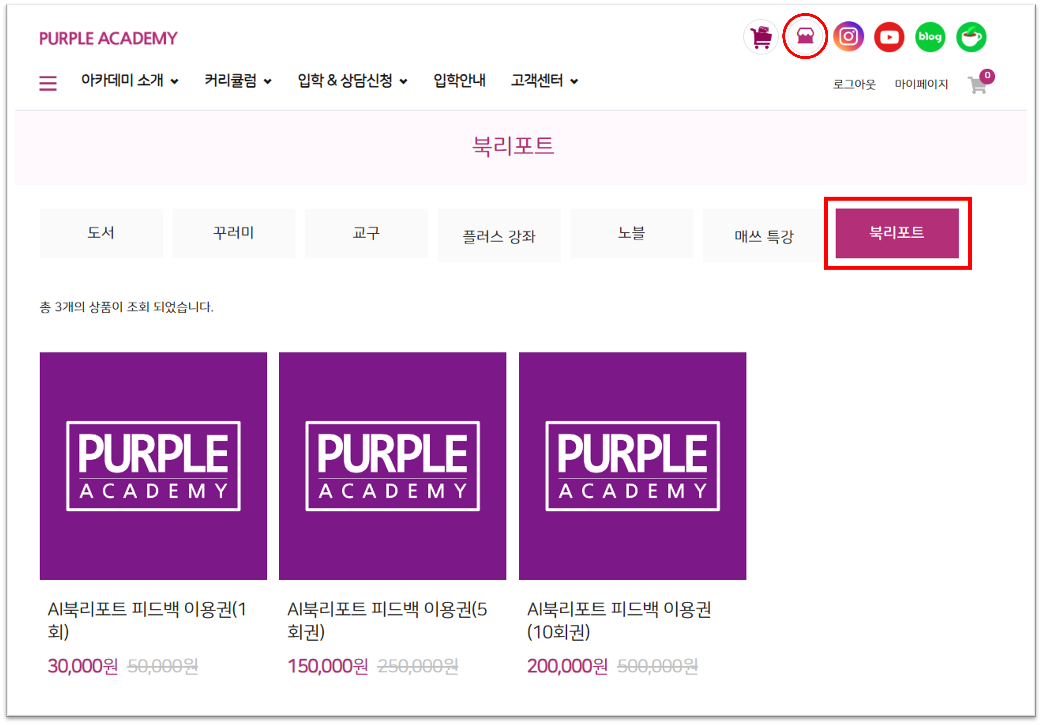Select the 매쓰 특강 tab
Viewport: 1042px width, 725px height.
[x=764, y=236]
